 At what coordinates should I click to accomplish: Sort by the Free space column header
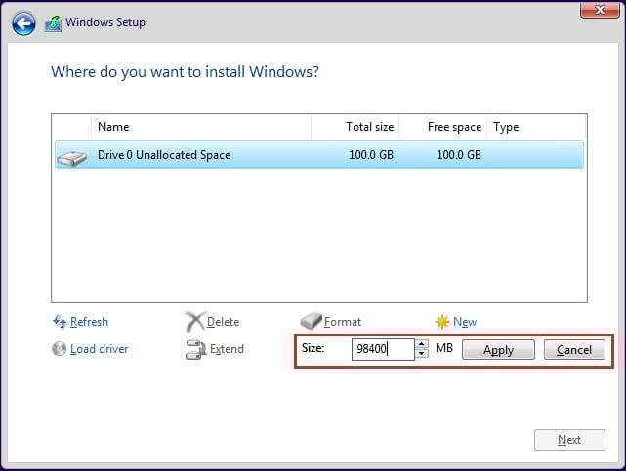tap(442, 127)
